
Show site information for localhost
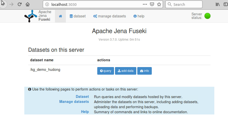(x=47, y=4)
